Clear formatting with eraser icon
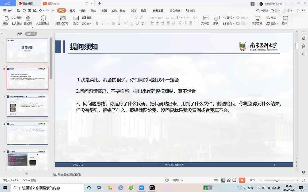 137,23
